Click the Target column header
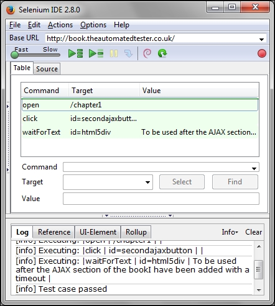This screenshot has width=275, height=306. [x=105, y=91]
